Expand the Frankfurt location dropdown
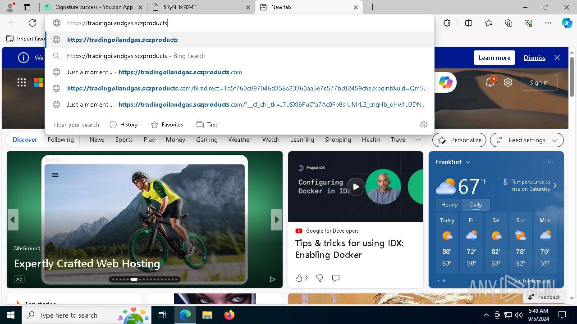577x324 pixels. tap(468, 162)
